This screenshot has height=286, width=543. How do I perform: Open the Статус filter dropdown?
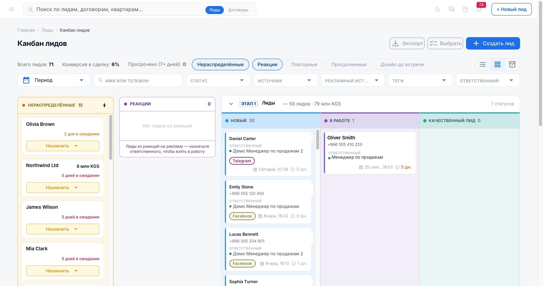[218, 80]
